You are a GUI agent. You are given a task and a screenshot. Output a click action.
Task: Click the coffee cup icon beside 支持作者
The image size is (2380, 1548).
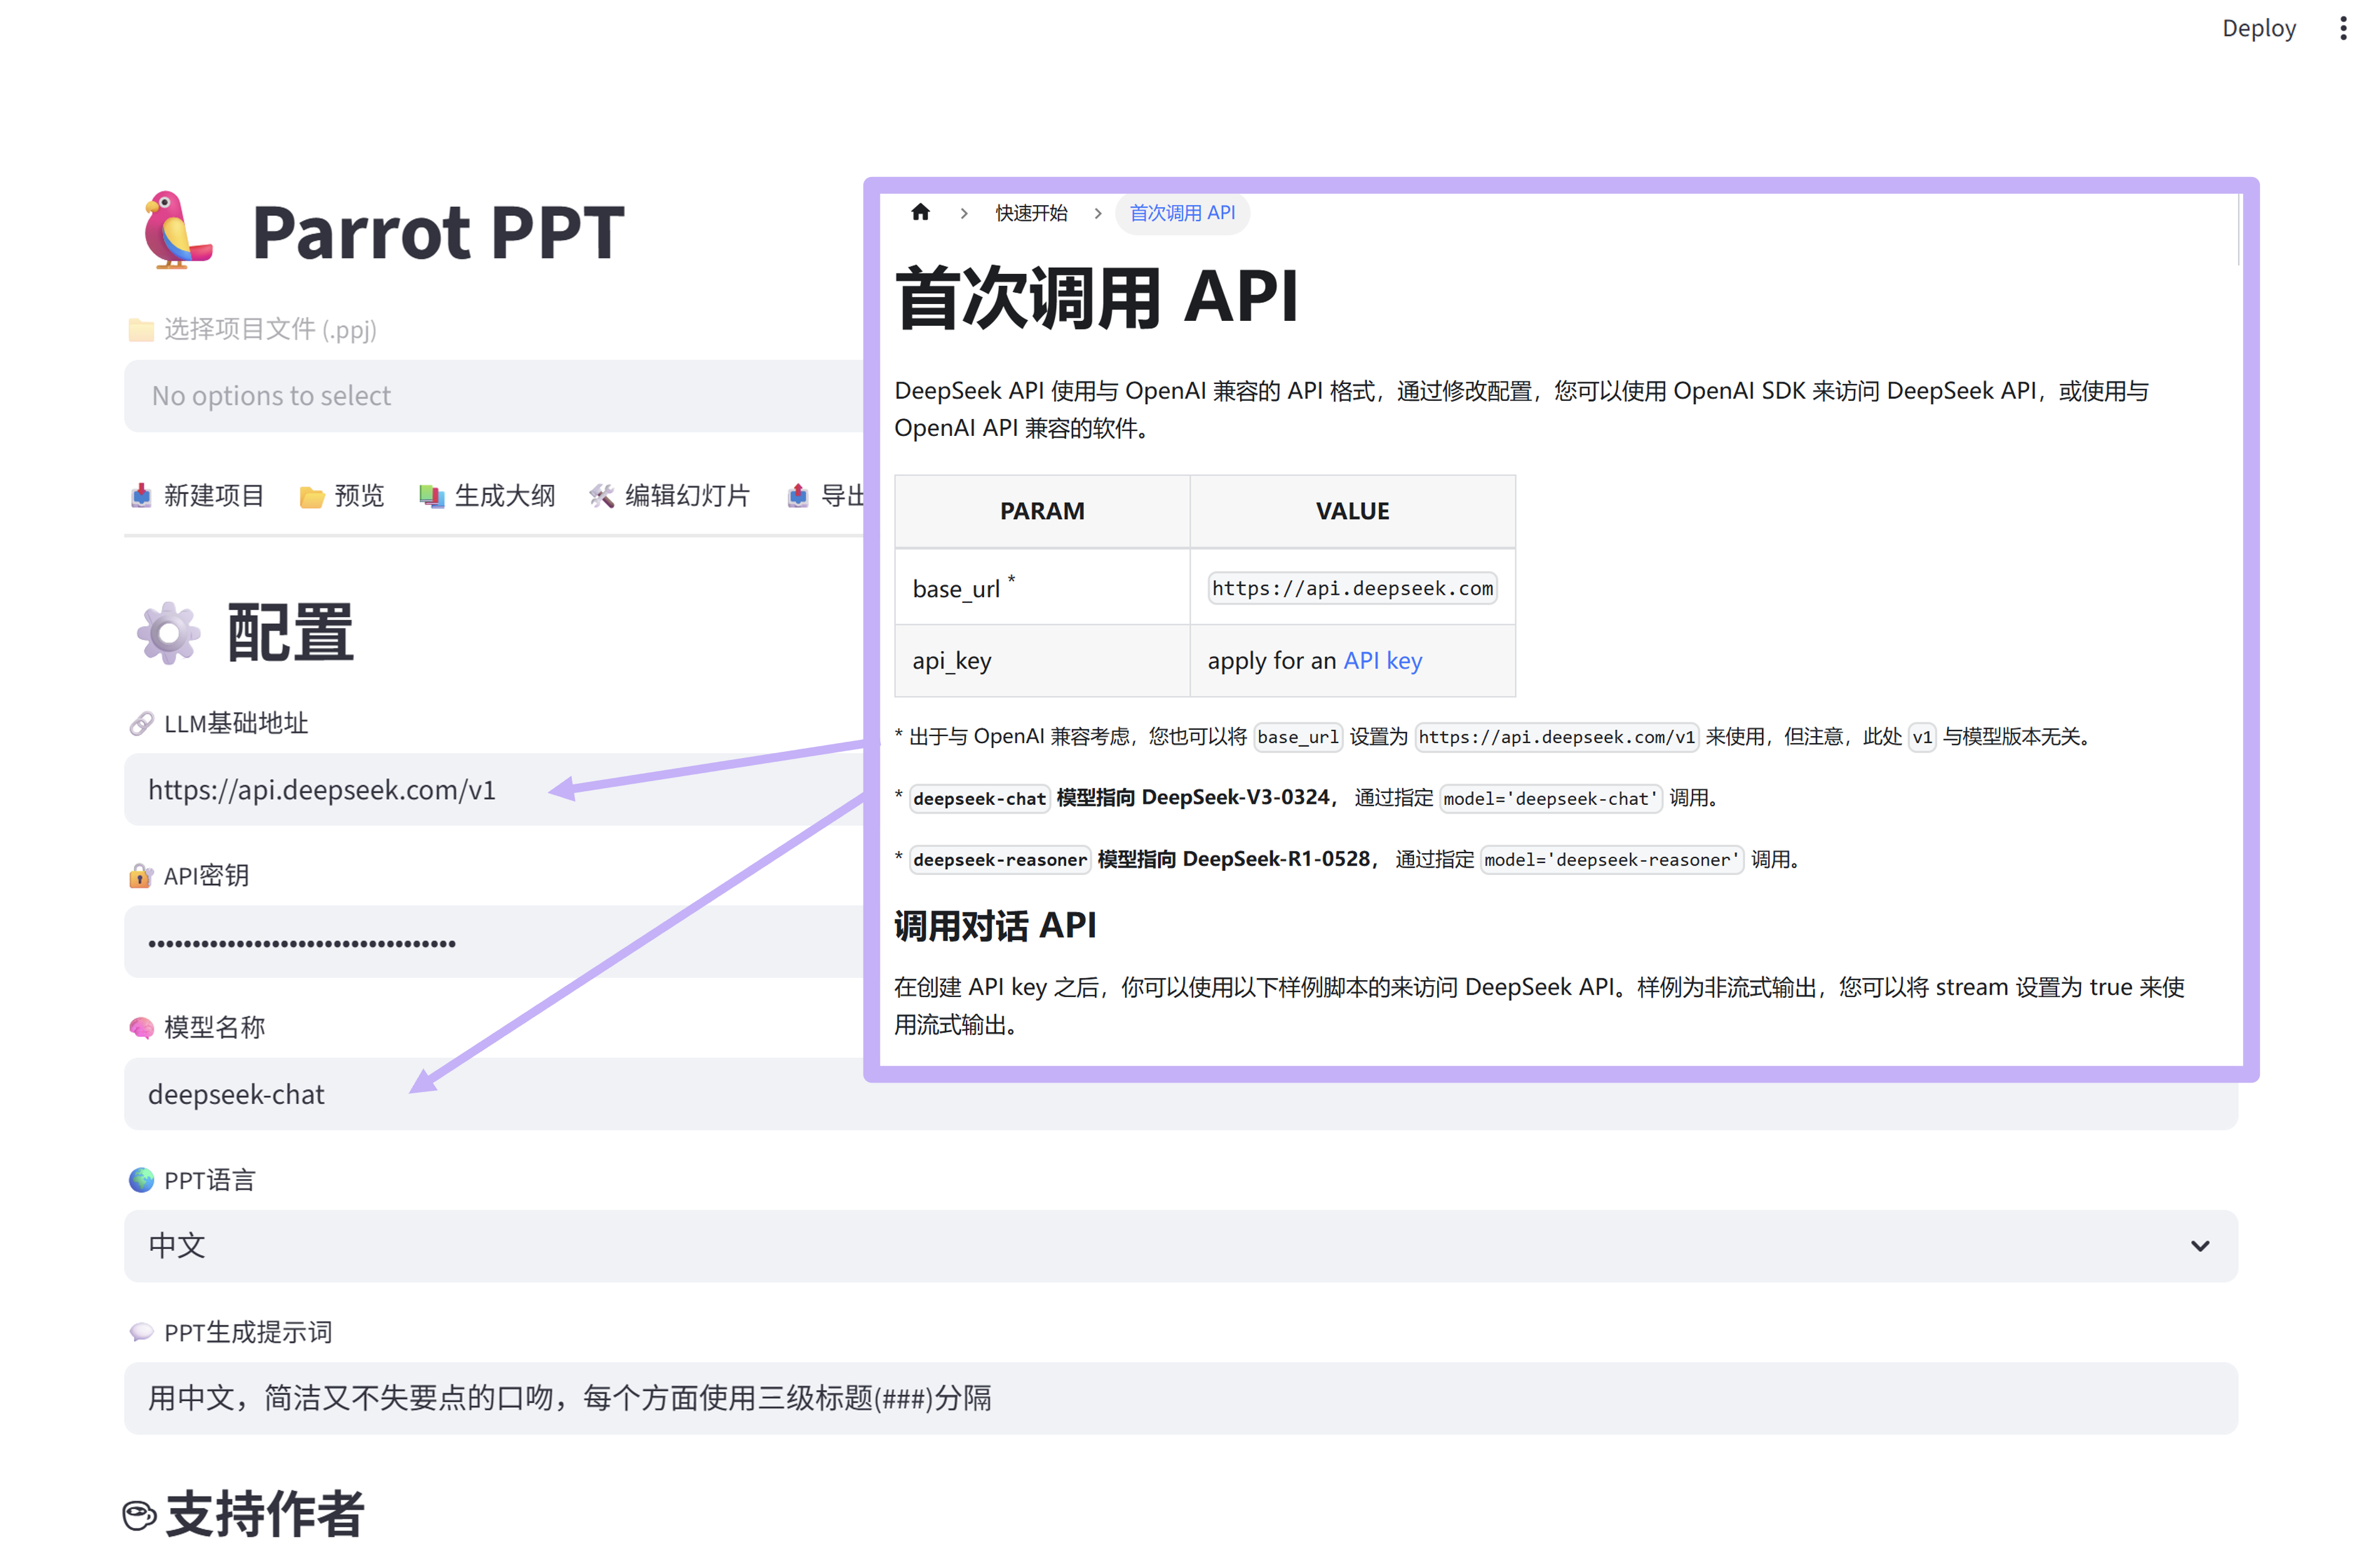[139, 1515]
